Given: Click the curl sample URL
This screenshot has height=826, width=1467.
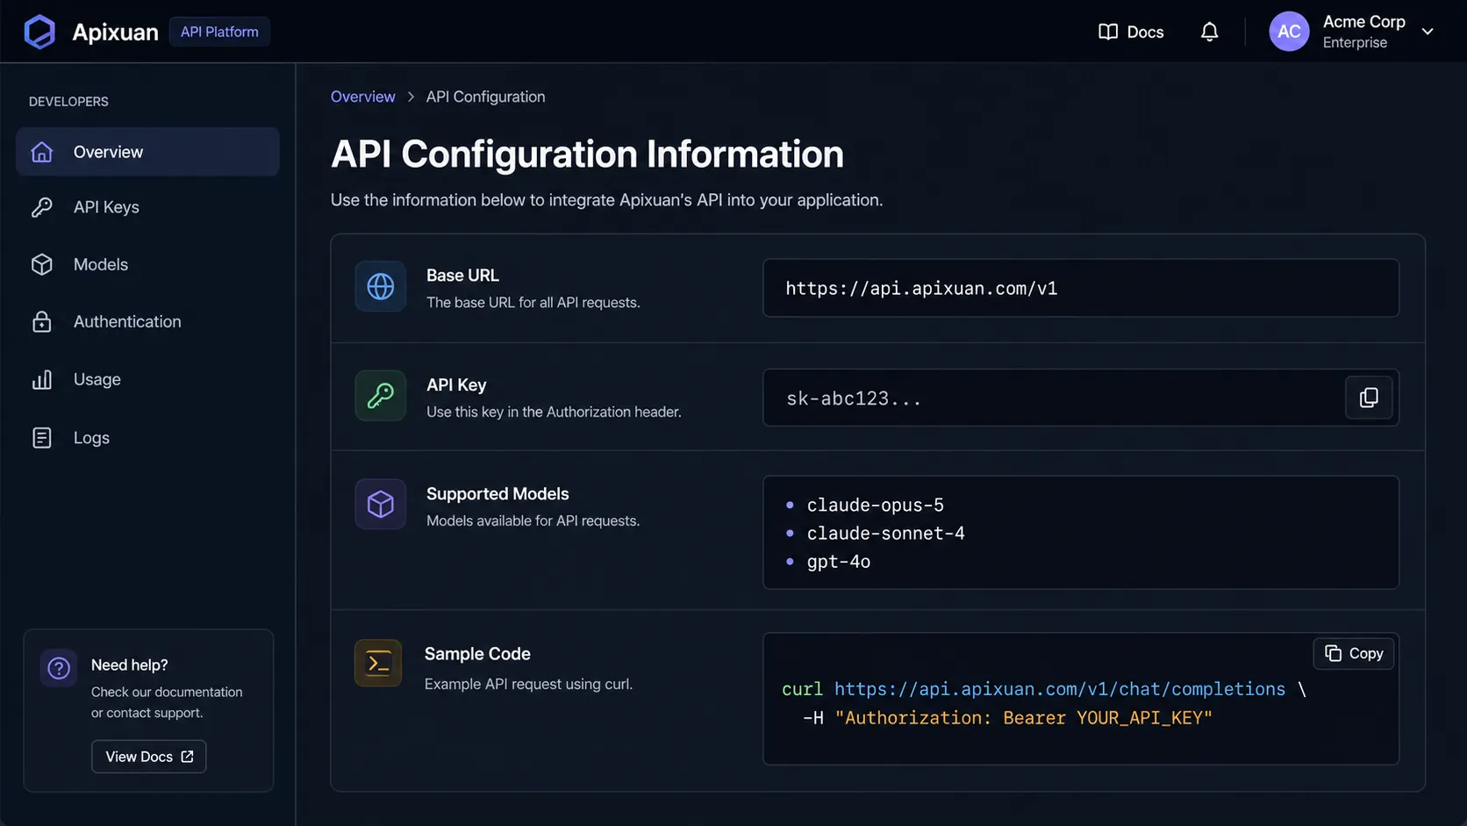Looking at the screenshot, I should click(1059, 689).
